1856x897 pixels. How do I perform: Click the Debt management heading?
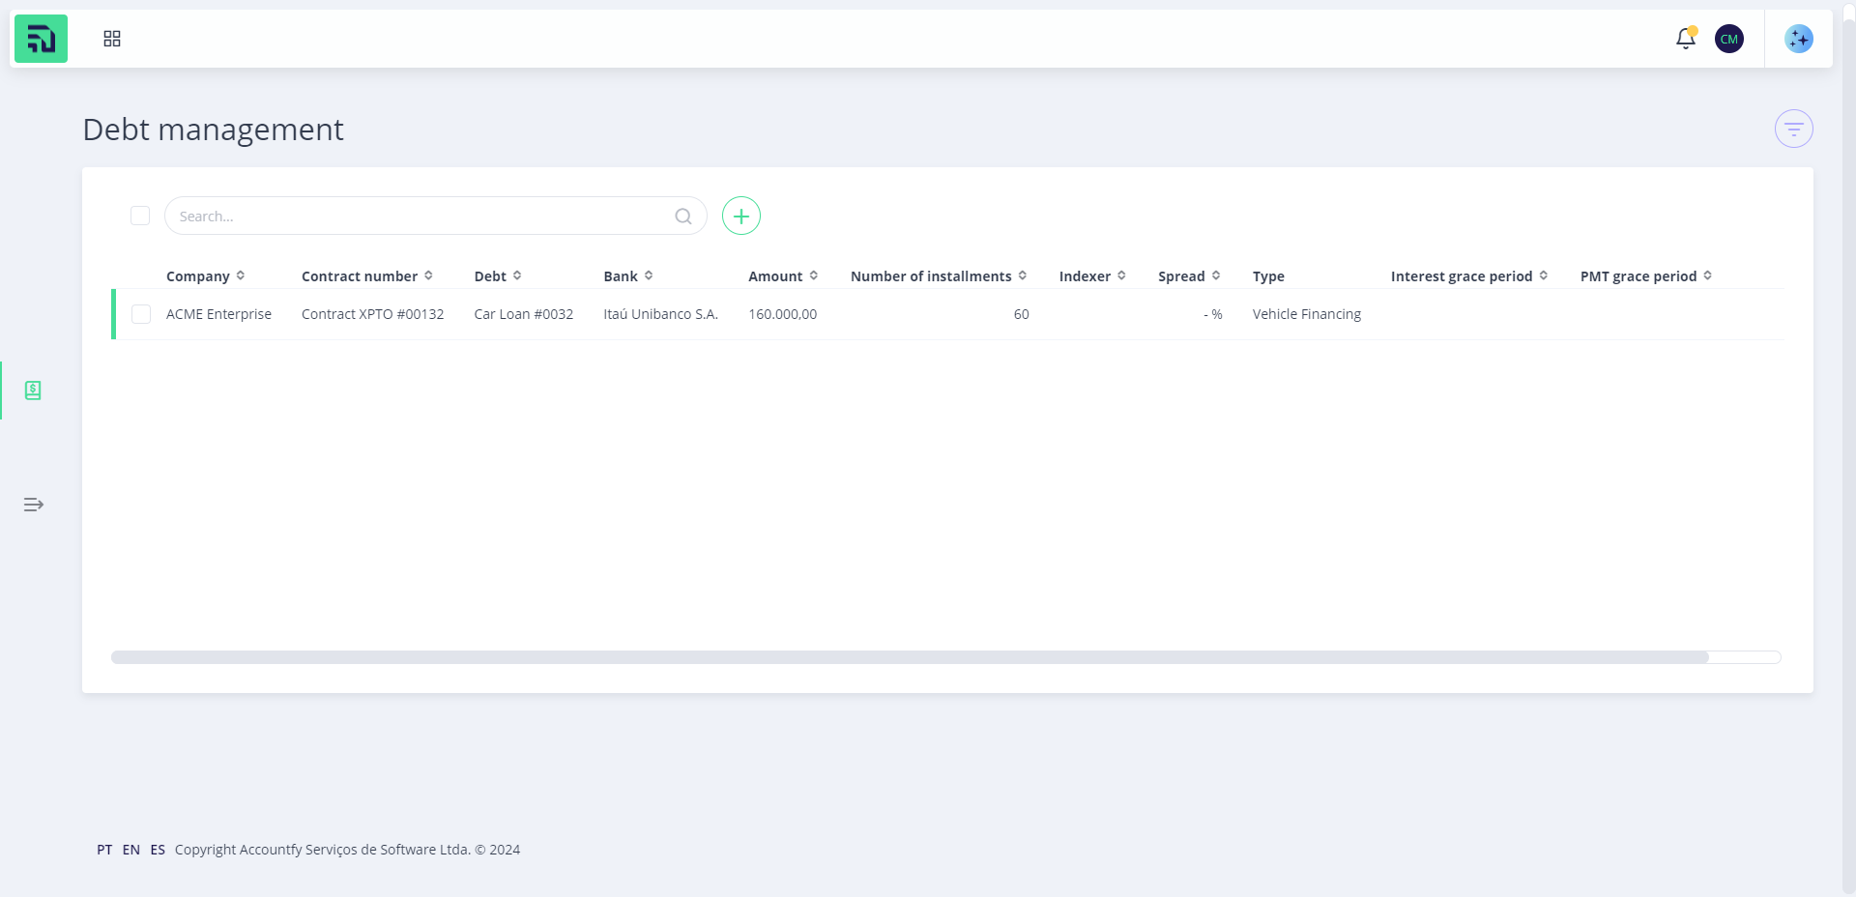(x=213, y=130)
